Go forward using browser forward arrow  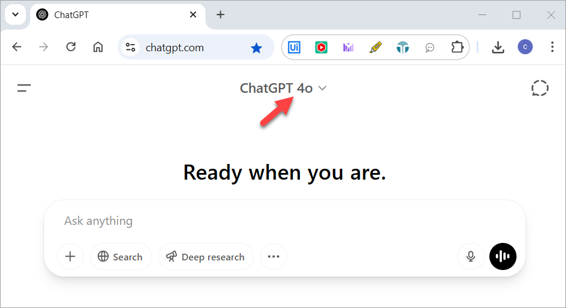pos(43,47)
